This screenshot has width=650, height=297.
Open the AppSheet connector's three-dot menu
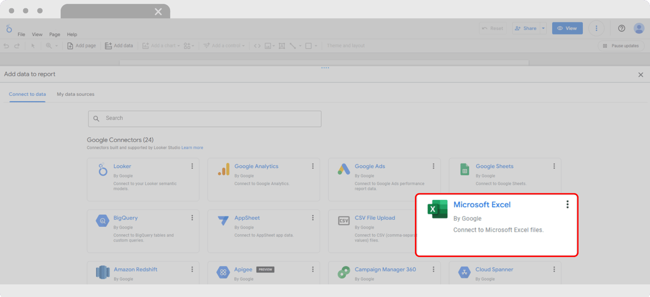click(x=313, y=218)
